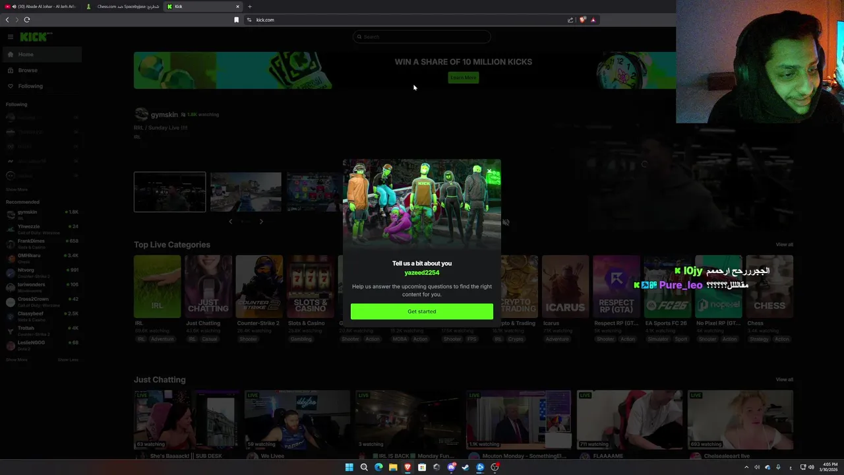844x475 pixels.
Task: Open Icarus category card
Action: (x=565, y=286)
